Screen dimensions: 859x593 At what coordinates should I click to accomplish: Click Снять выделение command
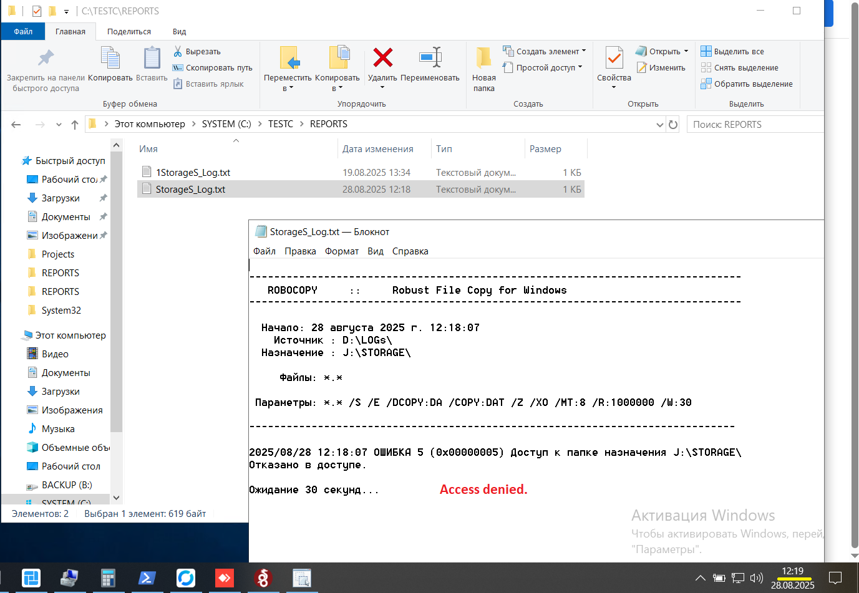(x=739, y=68)
